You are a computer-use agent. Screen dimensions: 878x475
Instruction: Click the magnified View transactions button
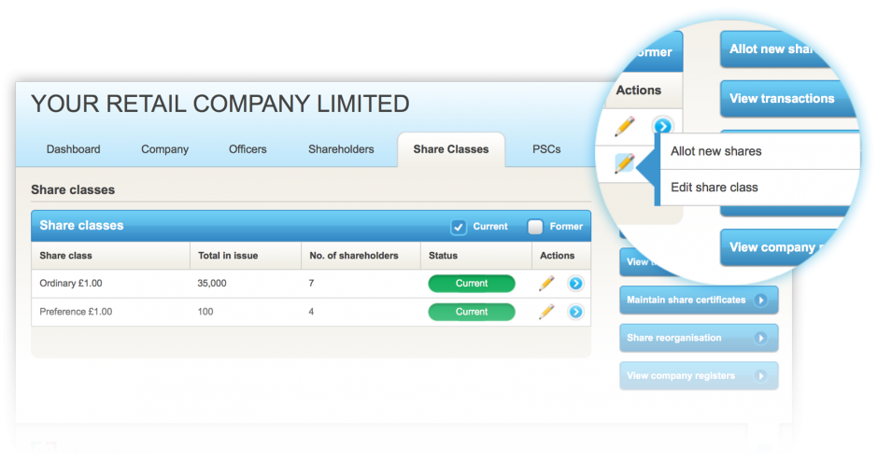(782, 99)
